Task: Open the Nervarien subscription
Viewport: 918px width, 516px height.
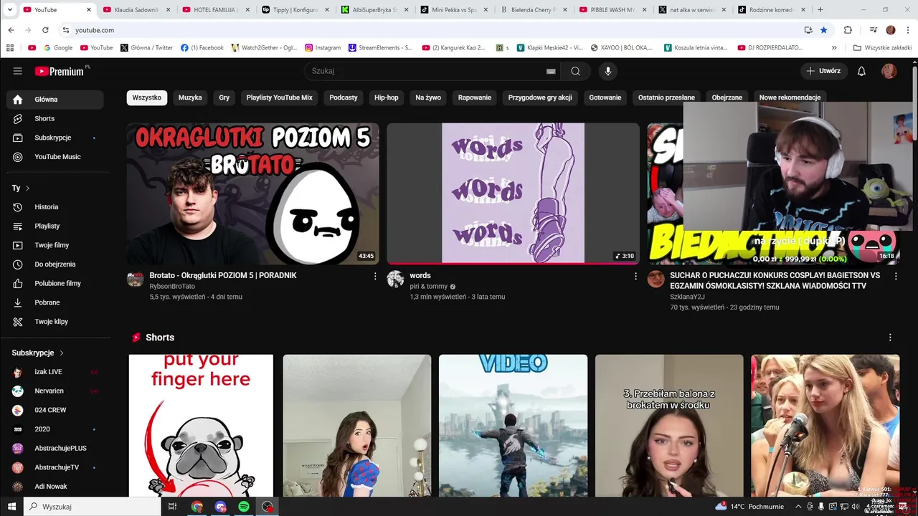Action: click(55, 391)
